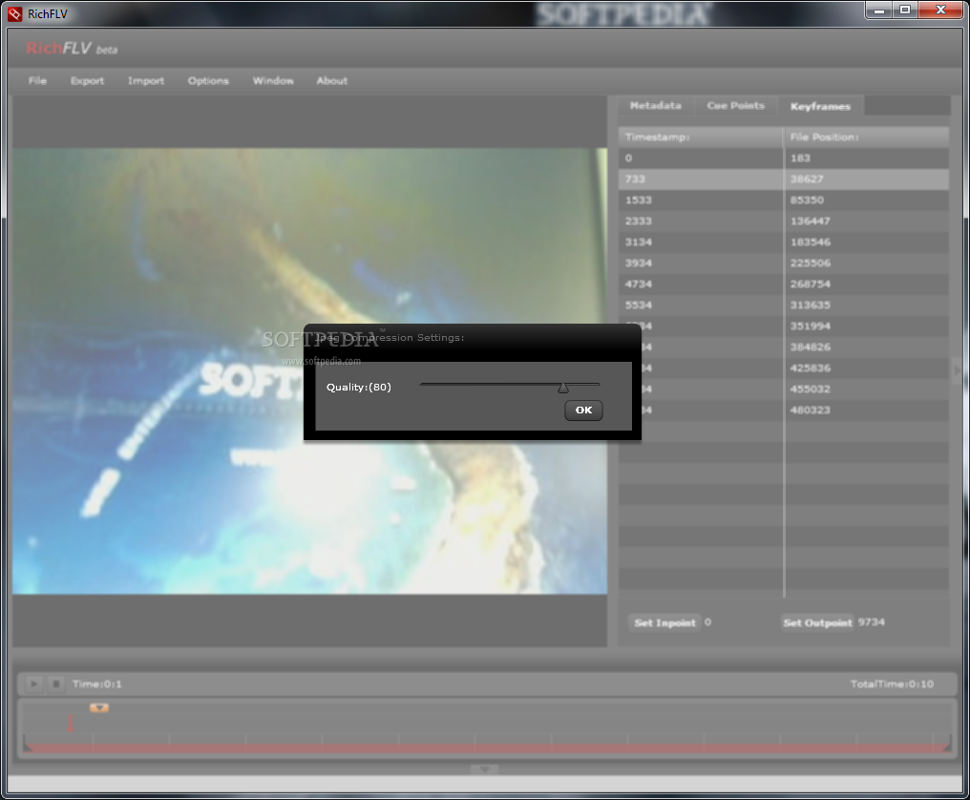Click the Set Inpoint button
The image size is (970, 800).
[x=664, y=622]
